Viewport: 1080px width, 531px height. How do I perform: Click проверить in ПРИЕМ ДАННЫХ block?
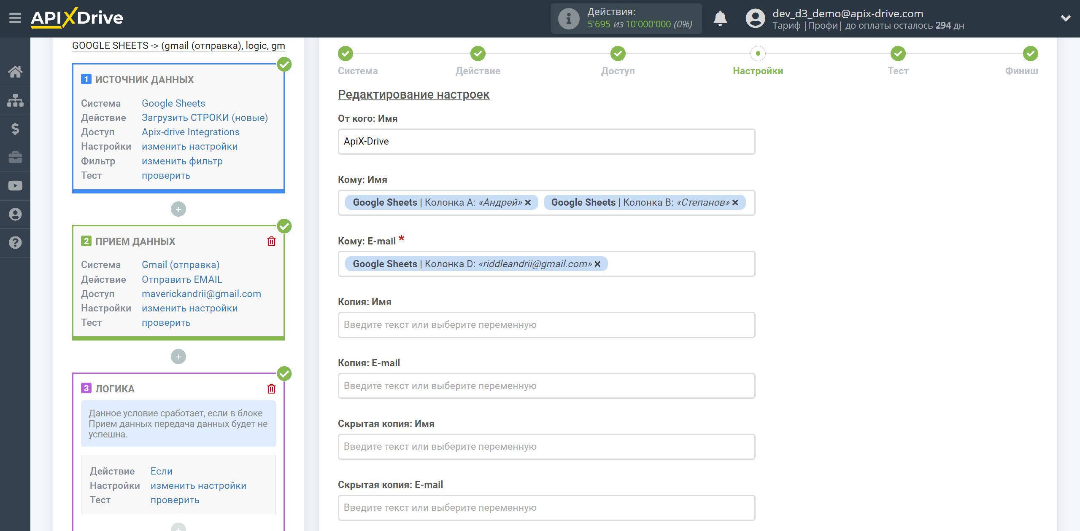166,322
